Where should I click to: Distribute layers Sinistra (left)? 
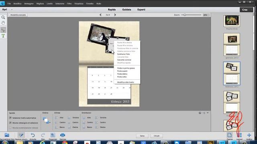[x=101, y=118]
